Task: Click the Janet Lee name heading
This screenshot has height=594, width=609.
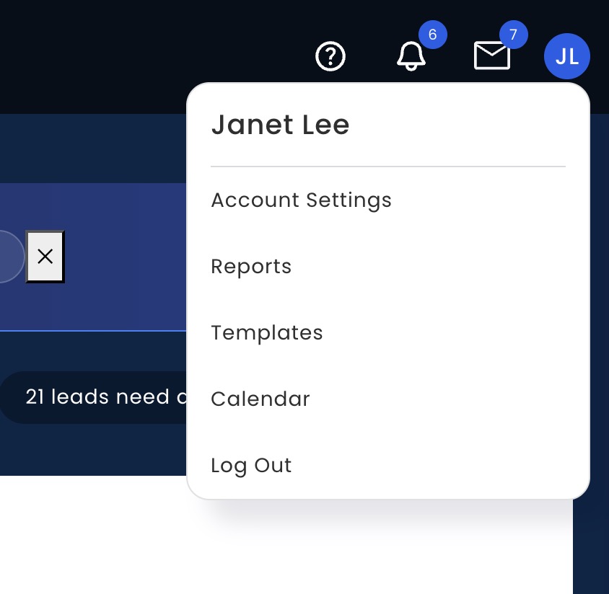Action: pyautogui.click(x=280, y=125)
